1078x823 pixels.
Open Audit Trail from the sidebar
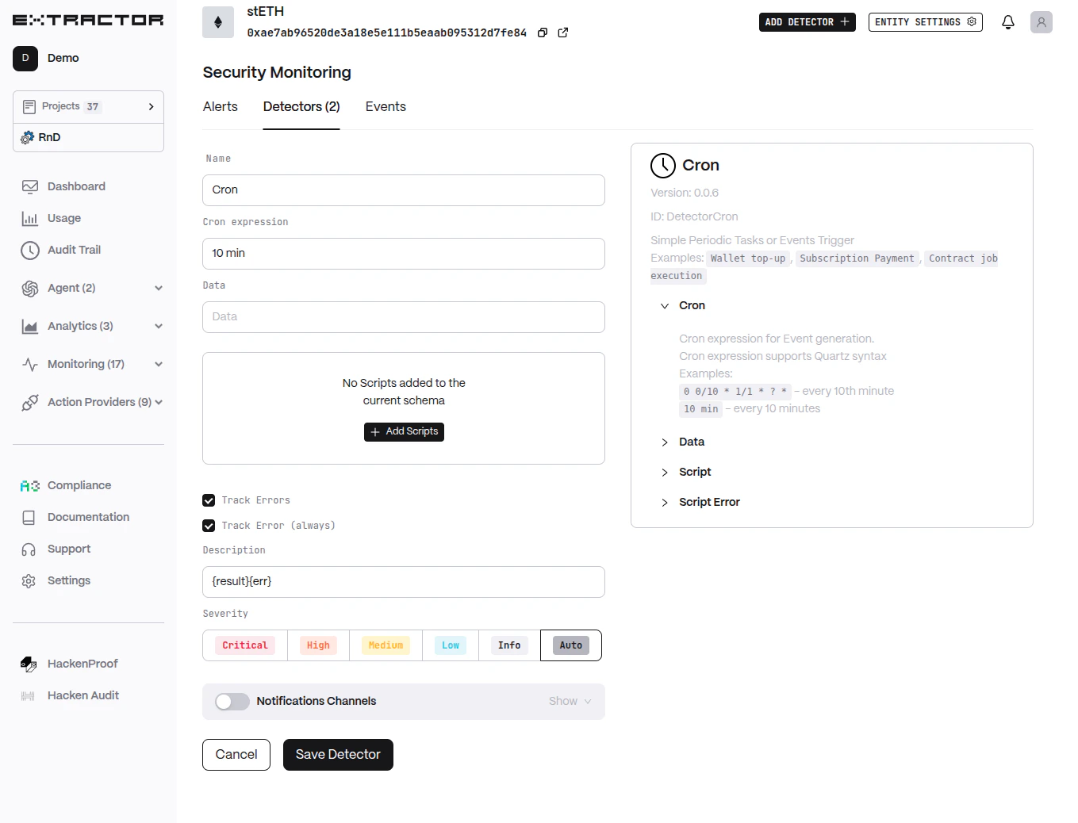point(74,250)
